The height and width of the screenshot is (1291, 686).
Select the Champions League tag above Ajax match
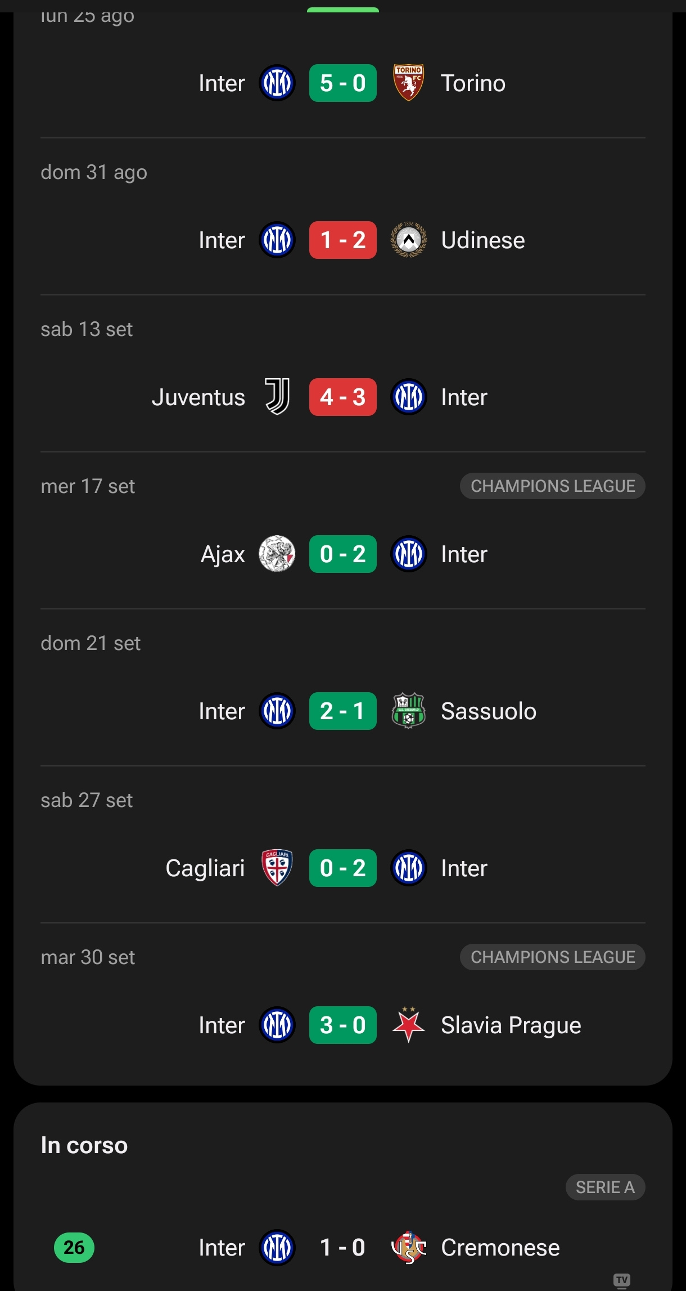pos(552,486)
